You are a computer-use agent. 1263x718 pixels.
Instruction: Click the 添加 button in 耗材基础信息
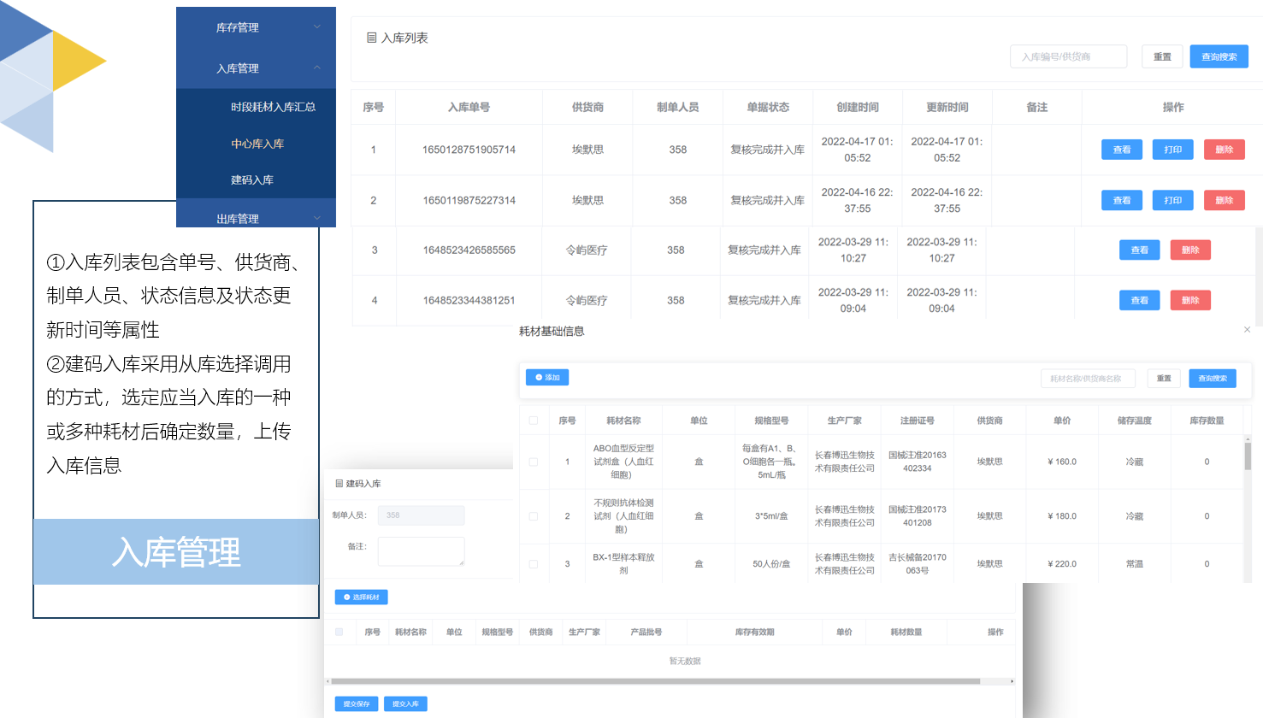click(547, 377)
